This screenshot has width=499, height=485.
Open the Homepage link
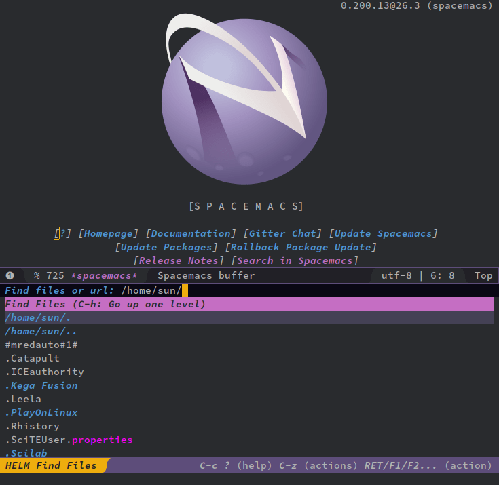tap(109, 234)
